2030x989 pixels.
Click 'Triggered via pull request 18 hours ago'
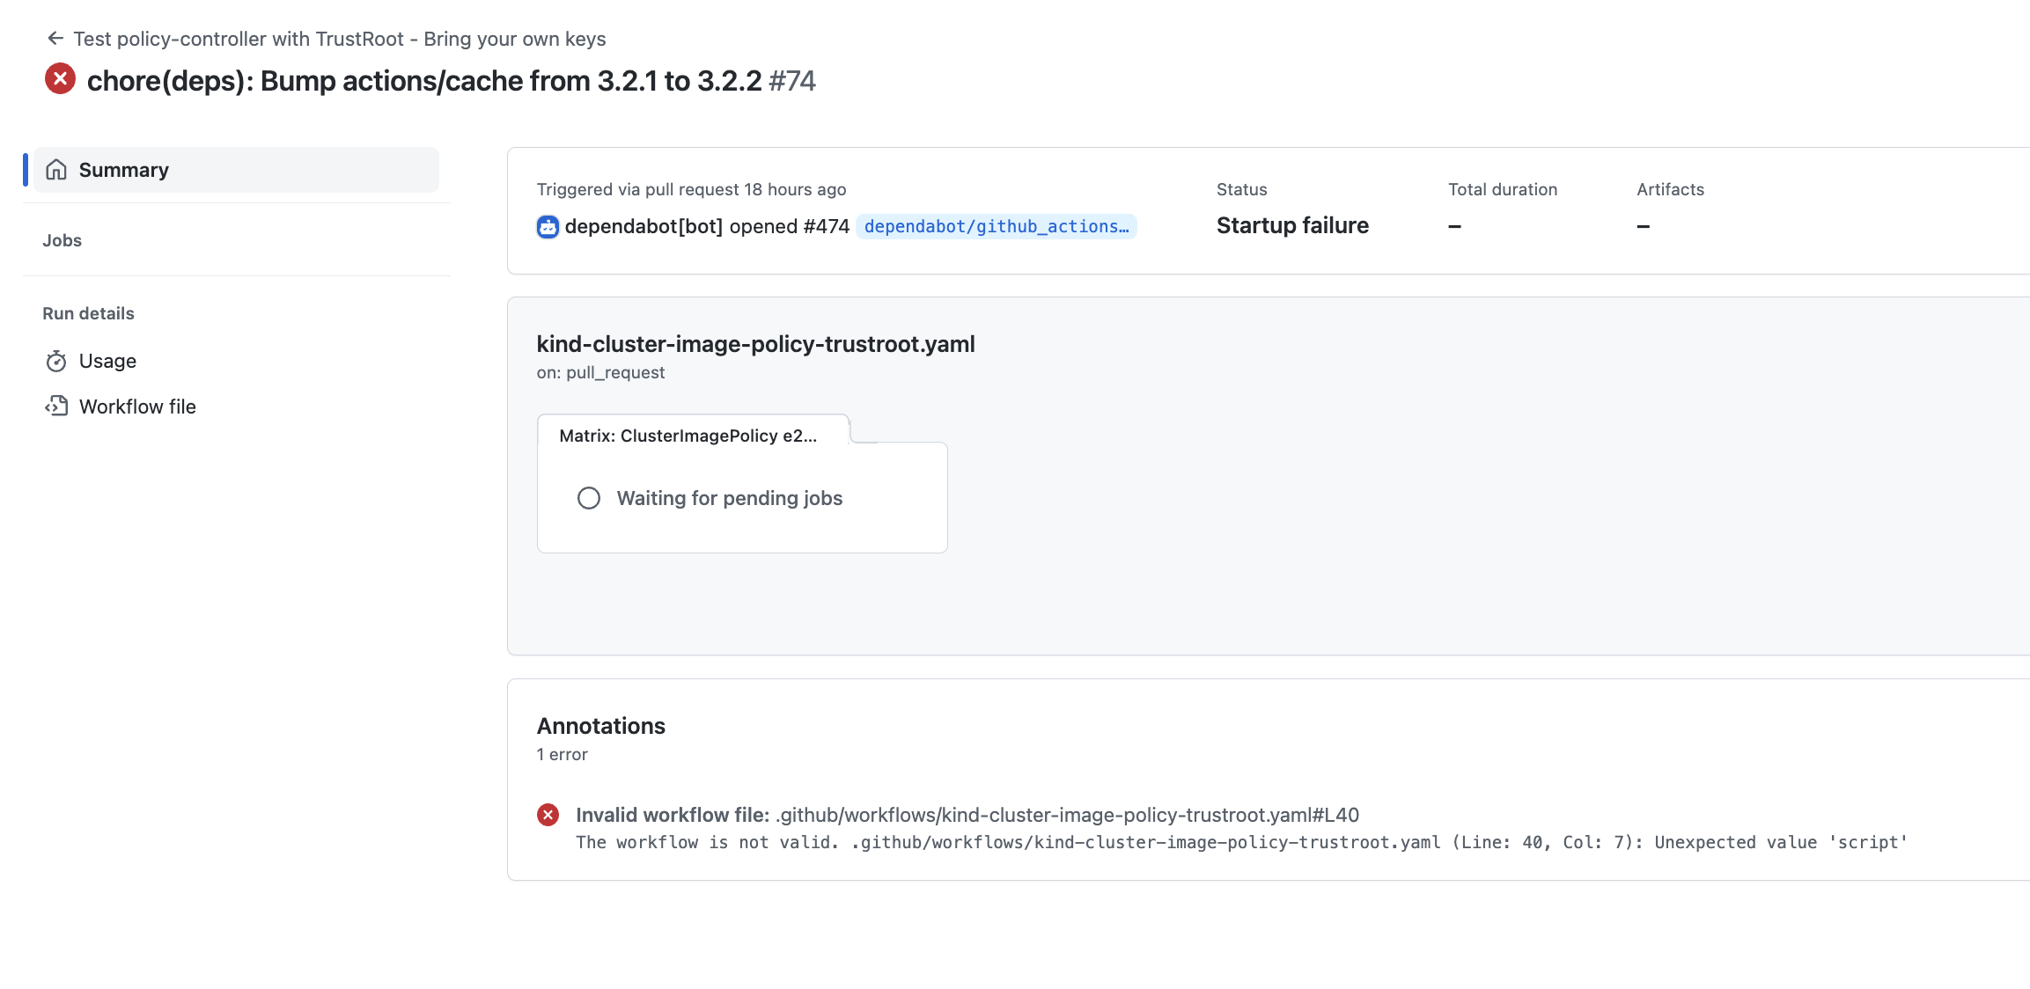click(x=691, y=189)
